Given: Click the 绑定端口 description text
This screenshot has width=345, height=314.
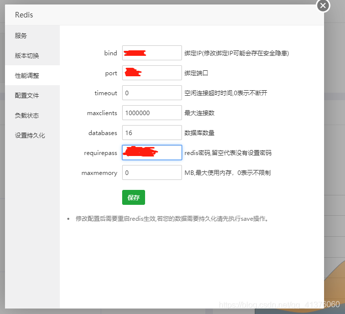Looking at the screenshot, I should click(x=196, y=73).
